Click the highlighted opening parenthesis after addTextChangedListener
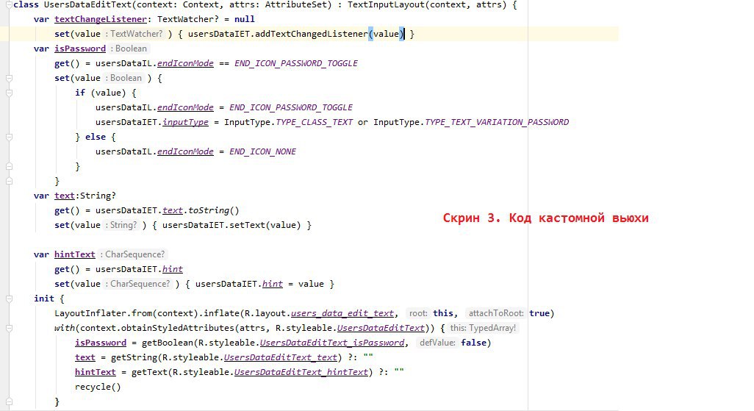 [370, 34]
